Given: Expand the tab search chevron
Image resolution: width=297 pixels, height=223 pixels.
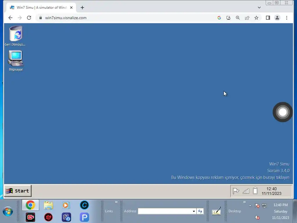Looking at the screenshot, I should 259,8.
